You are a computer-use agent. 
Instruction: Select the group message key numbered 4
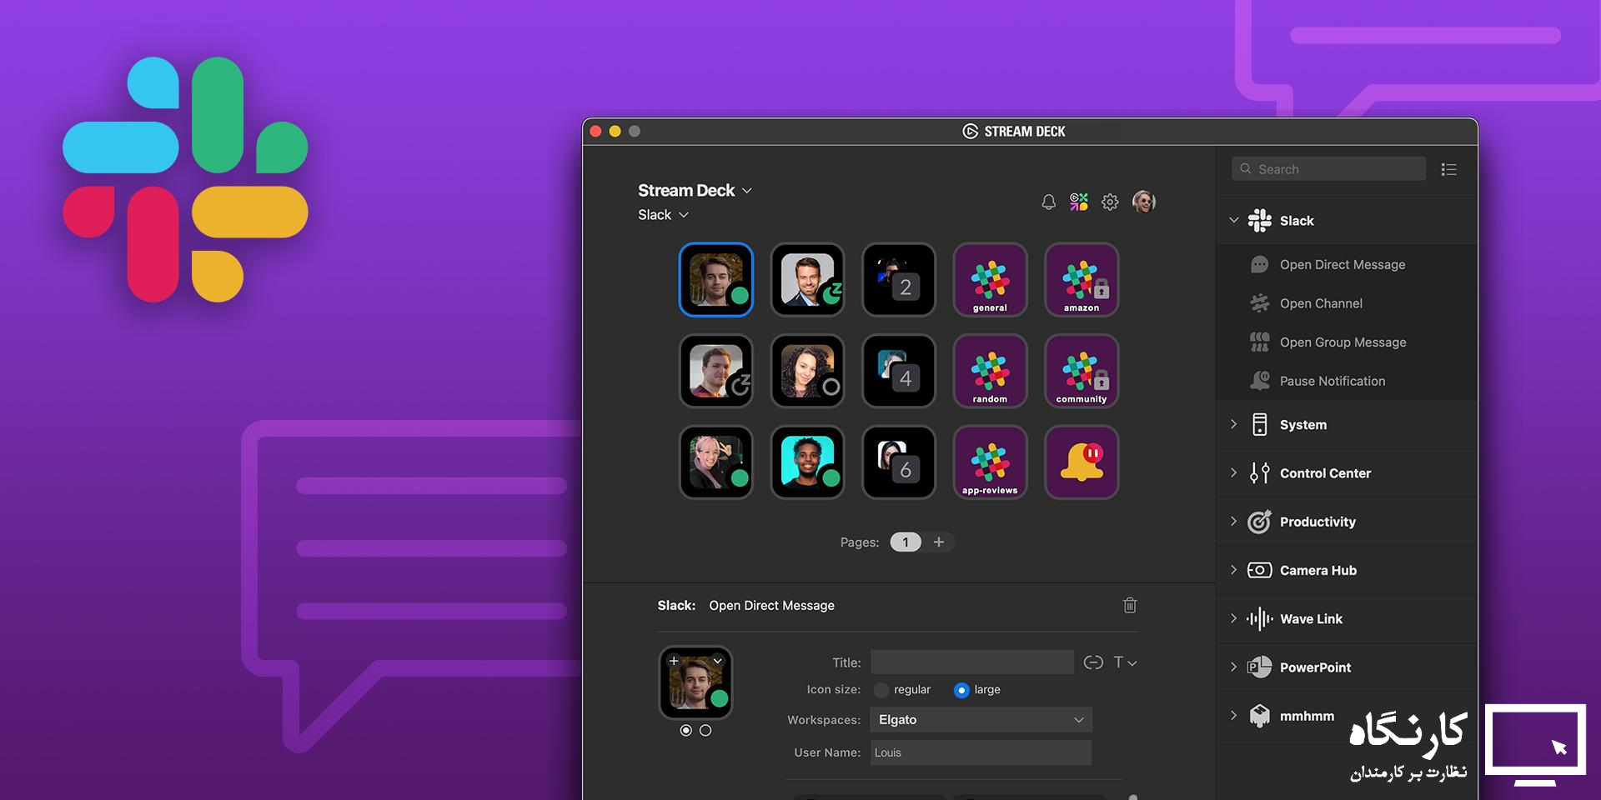tap(899, 371)
